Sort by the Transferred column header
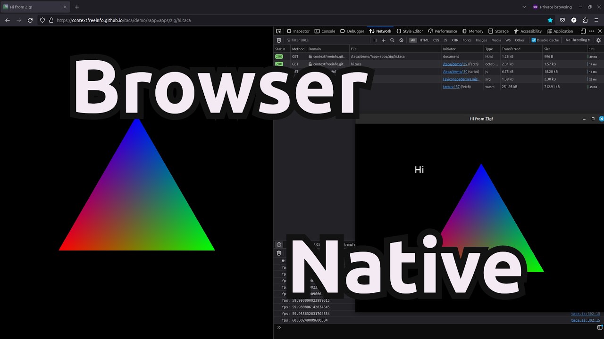 tap(521, 49)
